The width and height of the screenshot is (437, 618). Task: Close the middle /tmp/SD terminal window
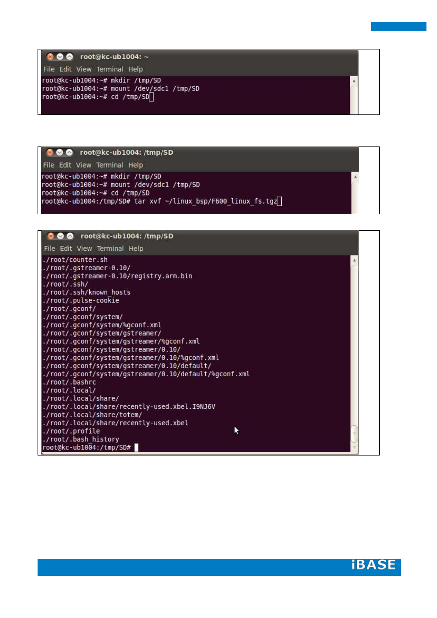[x=50, y=152]
